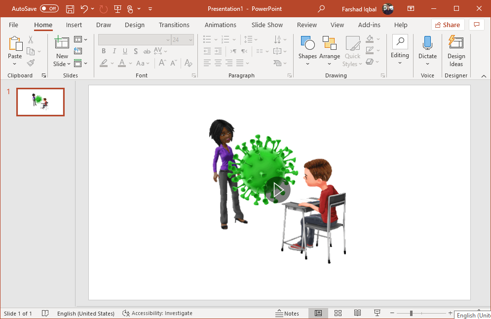The height and width of the screenshot is (319, 491).
Task: Open Reading View from status bar
Action: pos(357,313)
